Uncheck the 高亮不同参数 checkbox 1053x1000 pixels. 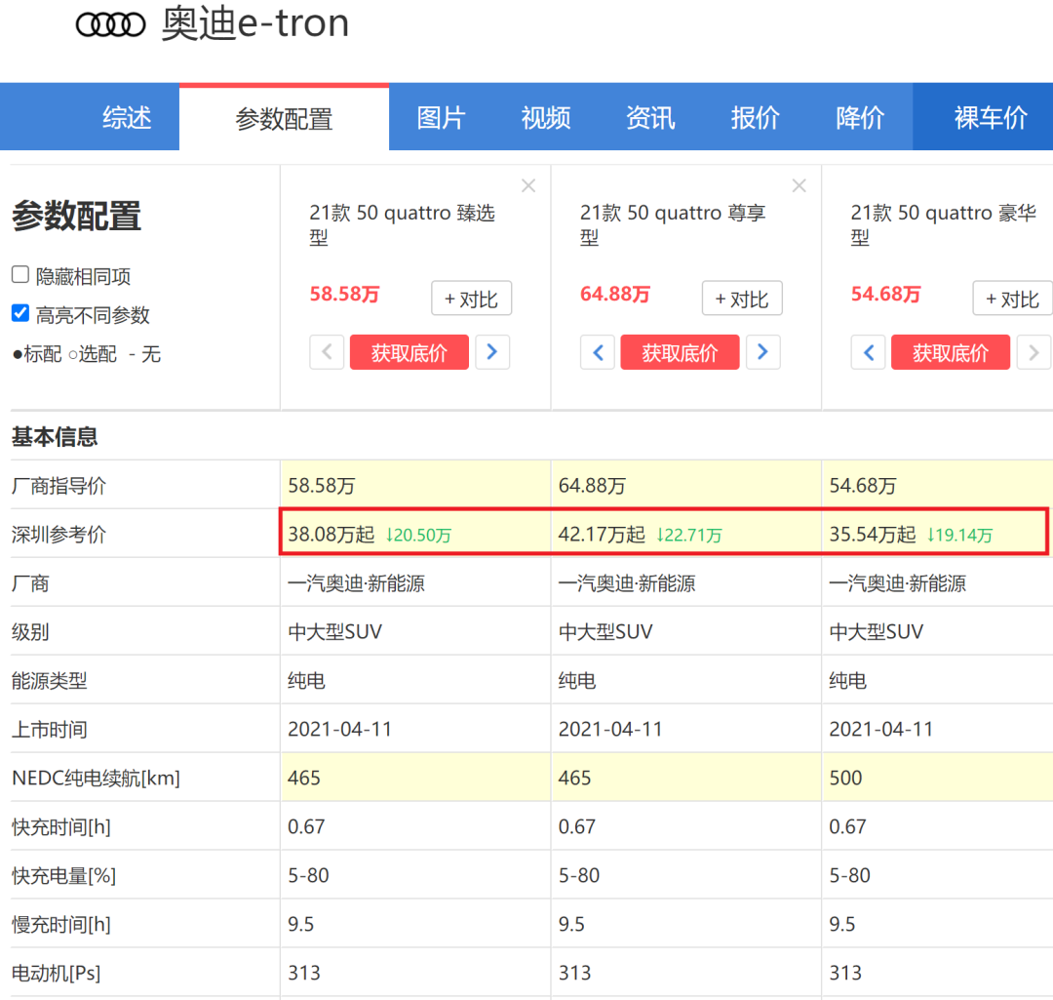pos(20,313)
